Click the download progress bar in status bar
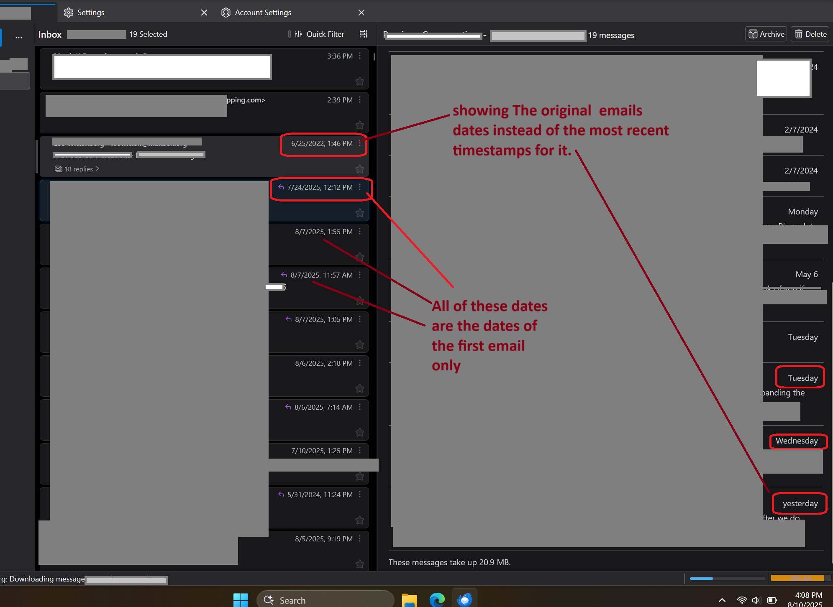 (727, 579)
